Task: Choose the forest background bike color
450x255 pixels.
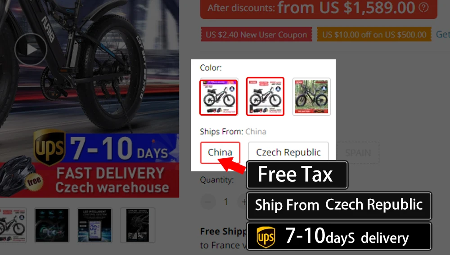Action: tap(311, 97)
